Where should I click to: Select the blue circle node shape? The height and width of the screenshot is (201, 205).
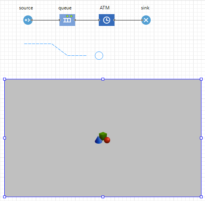99,55
